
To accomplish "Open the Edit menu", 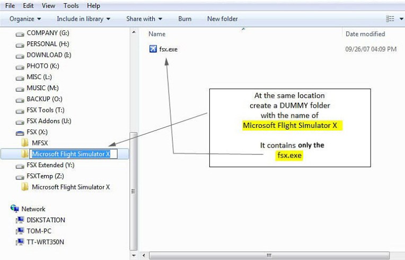I will pos(28,5).
